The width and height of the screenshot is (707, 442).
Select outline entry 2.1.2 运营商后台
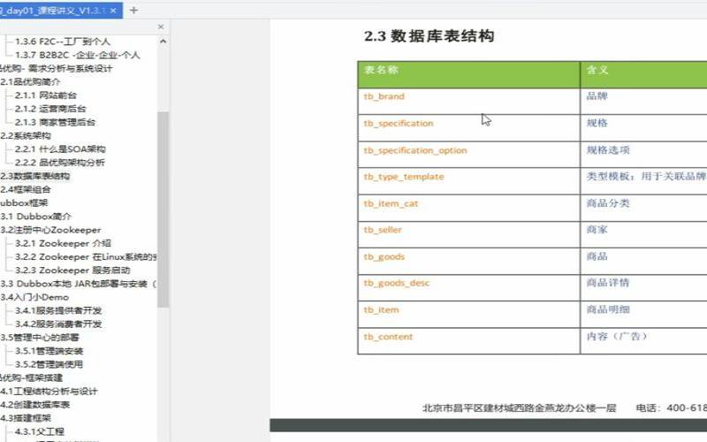point(50,109)
